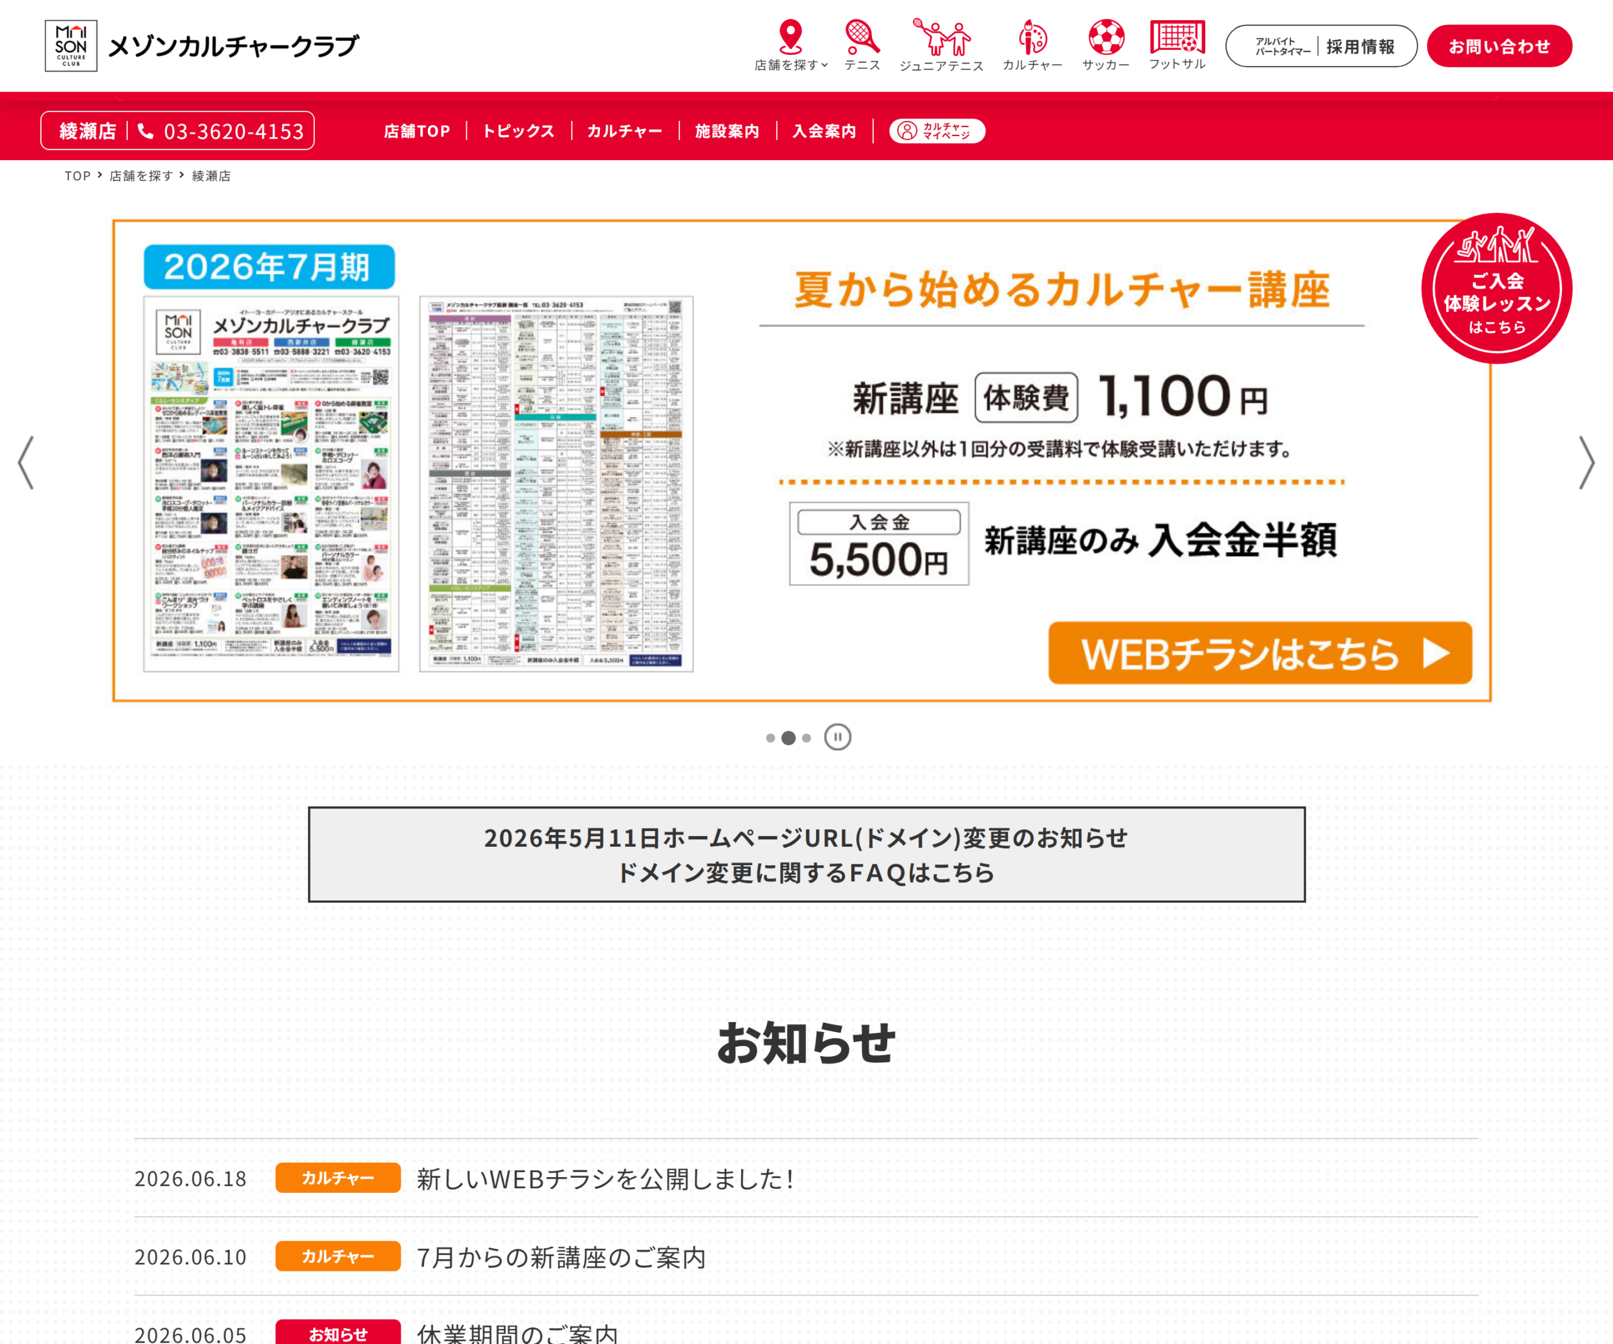This screenshot has width=1613, height=1344.
Task: Click the 綾瀬店 breadcrumb text
Action: (x=211, y=176)
